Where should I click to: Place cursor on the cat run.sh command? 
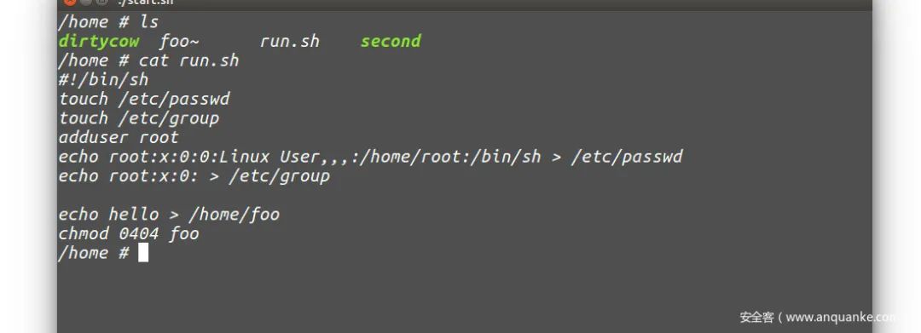pos(189,60)
